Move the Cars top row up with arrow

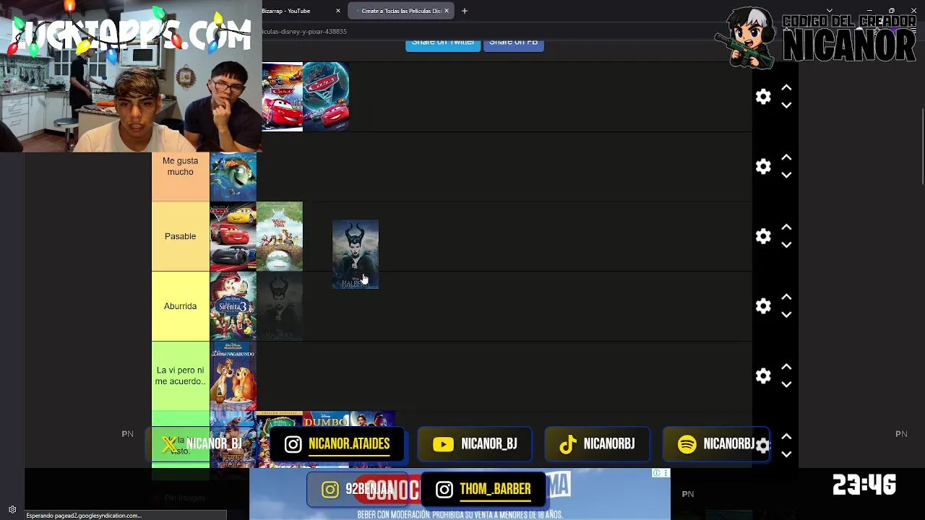786,88
